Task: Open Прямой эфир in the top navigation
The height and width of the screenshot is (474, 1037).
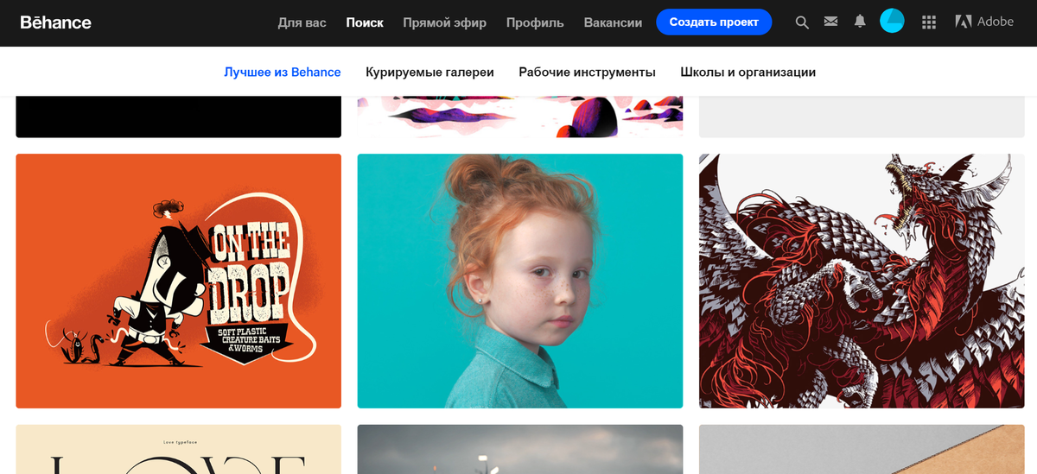Action: [x=444, y=22]
